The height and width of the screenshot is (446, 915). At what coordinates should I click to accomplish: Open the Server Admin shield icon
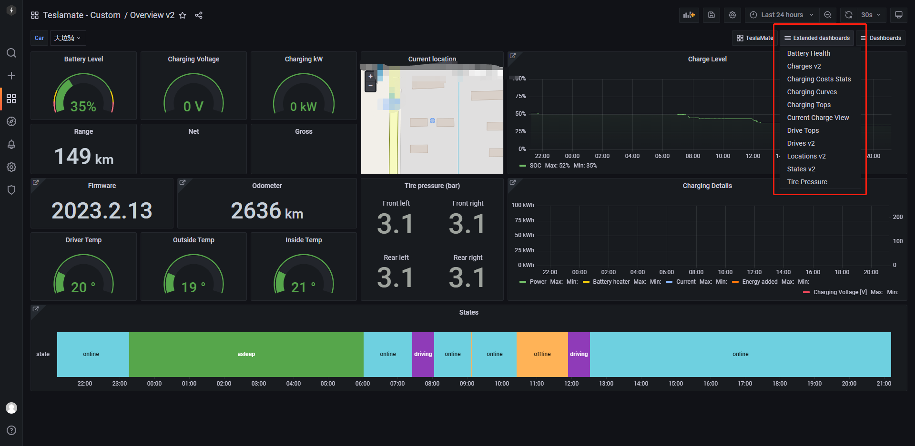[11, 190]
